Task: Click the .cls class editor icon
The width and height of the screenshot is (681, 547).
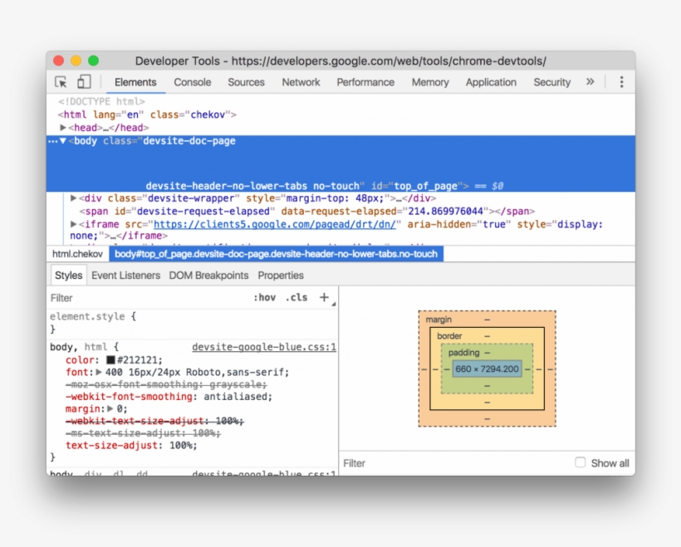Action: click(296, 297)
